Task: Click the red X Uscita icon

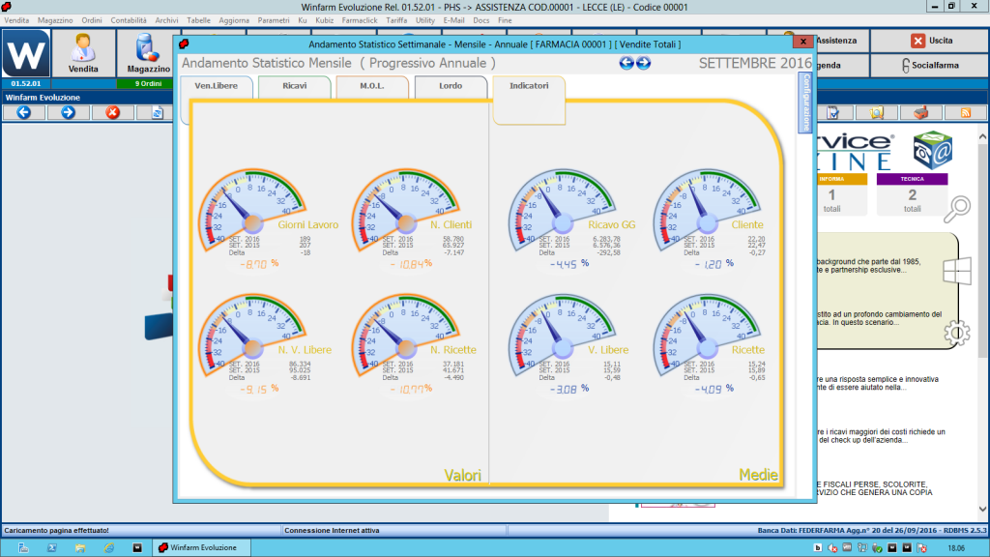Action: click(x=917, y=41)
